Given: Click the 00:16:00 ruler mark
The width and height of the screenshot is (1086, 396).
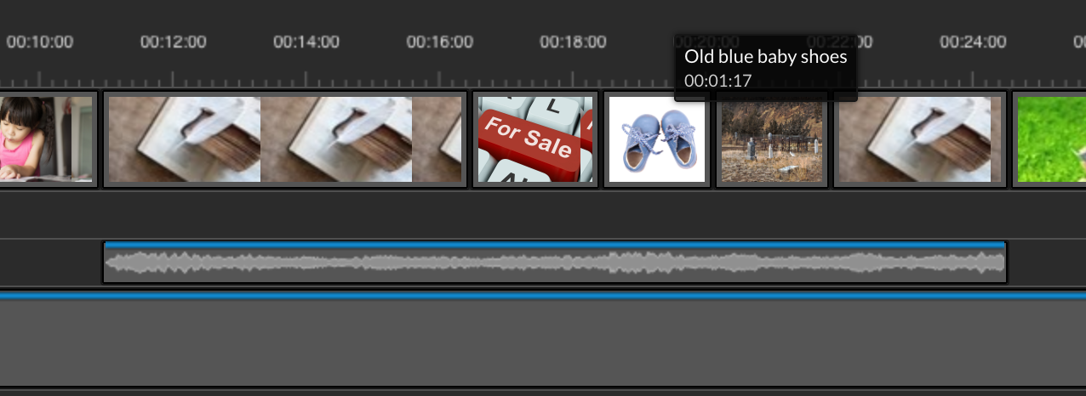Looking at the screenshot, I should pos(440,42).
